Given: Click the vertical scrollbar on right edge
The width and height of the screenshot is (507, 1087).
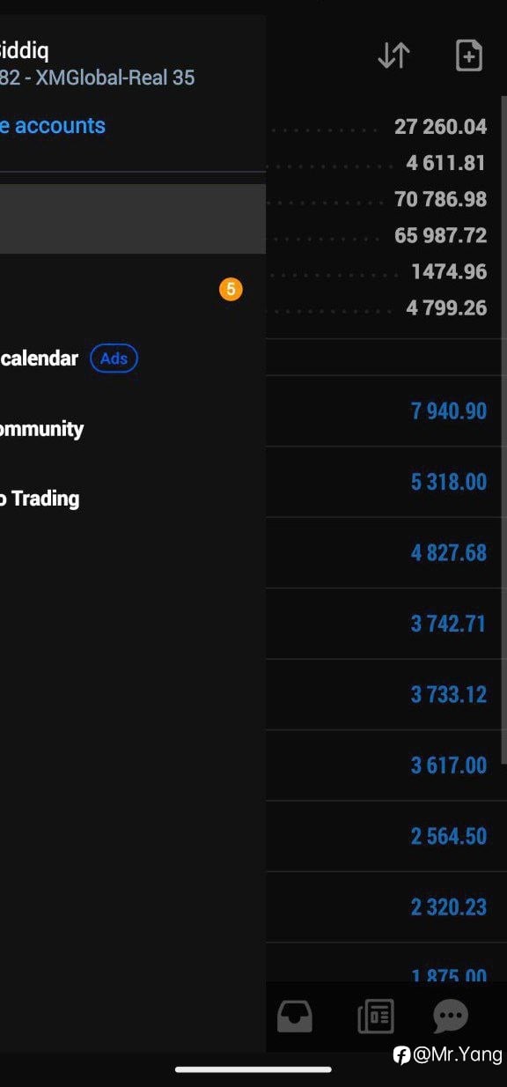Looking at the screenshot, I should [503, 429].
